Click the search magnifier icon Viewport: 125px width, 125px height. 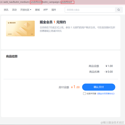pos(118,10)
